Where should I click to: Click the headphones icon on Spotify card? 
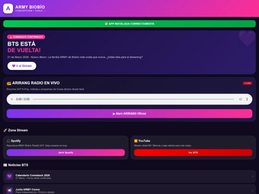click(x=8, y=141)
